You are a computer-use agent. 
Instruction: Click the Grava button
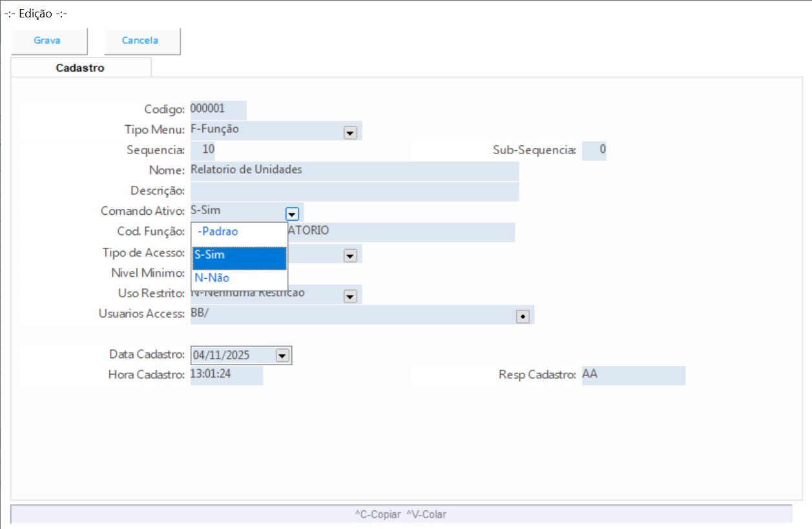47,41
